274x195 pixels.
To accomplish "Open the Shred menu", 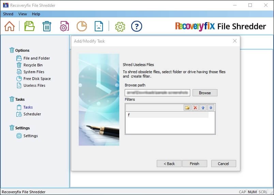I will (x=8, y=14).
